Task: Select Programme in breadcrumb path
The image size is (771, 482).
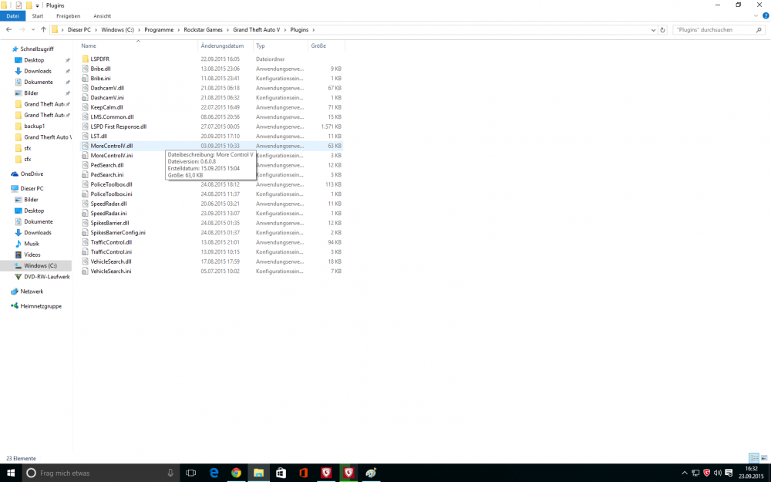Action: 159,30
